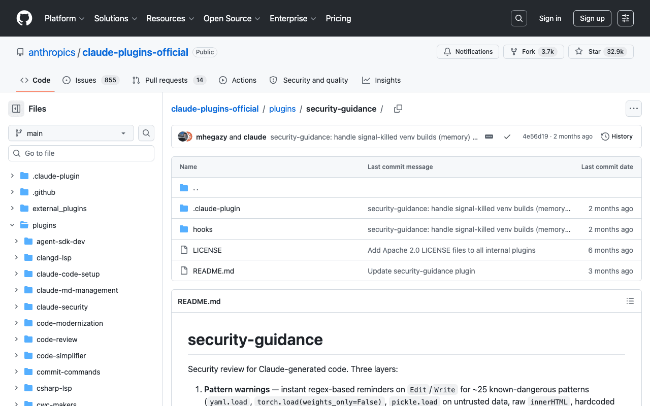Viewport: 650px width, 406px height.
Task: Open the hooks folder link
Action: 203,229
